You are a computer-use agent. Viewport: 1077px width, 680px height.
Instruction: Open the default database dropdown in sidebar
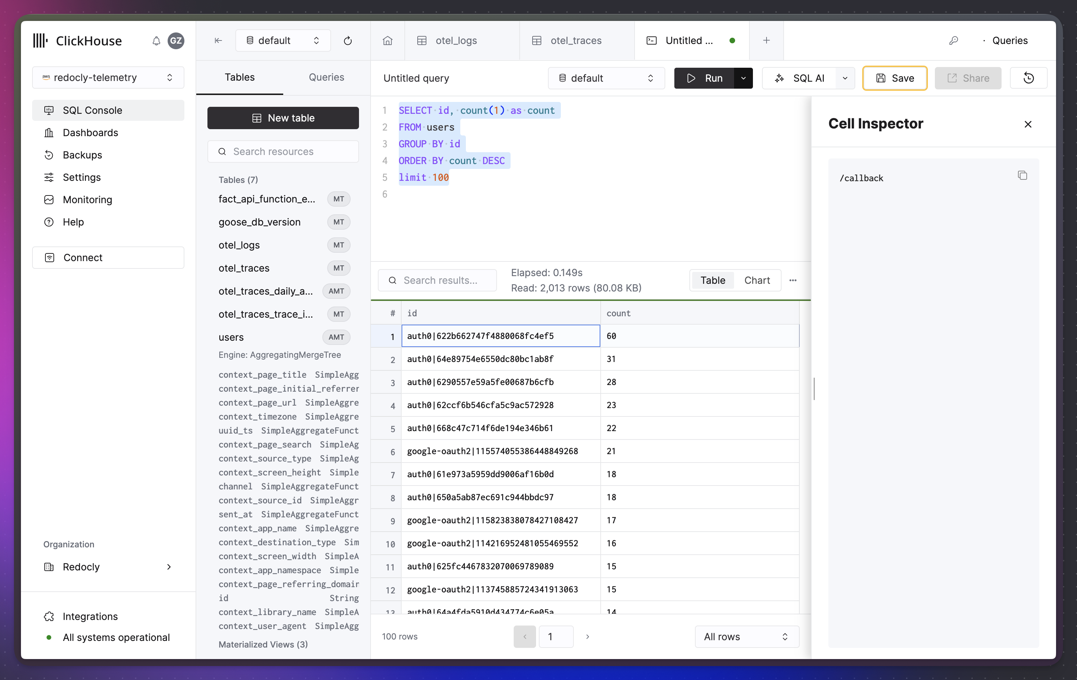283,41
